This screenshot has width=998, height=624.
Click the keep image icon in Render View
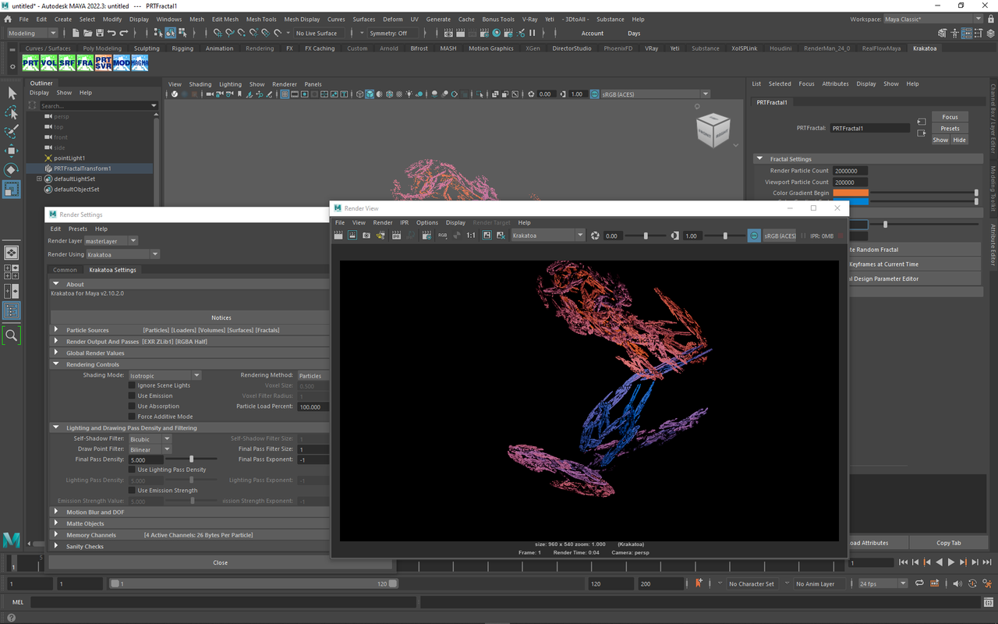(487, 235)
